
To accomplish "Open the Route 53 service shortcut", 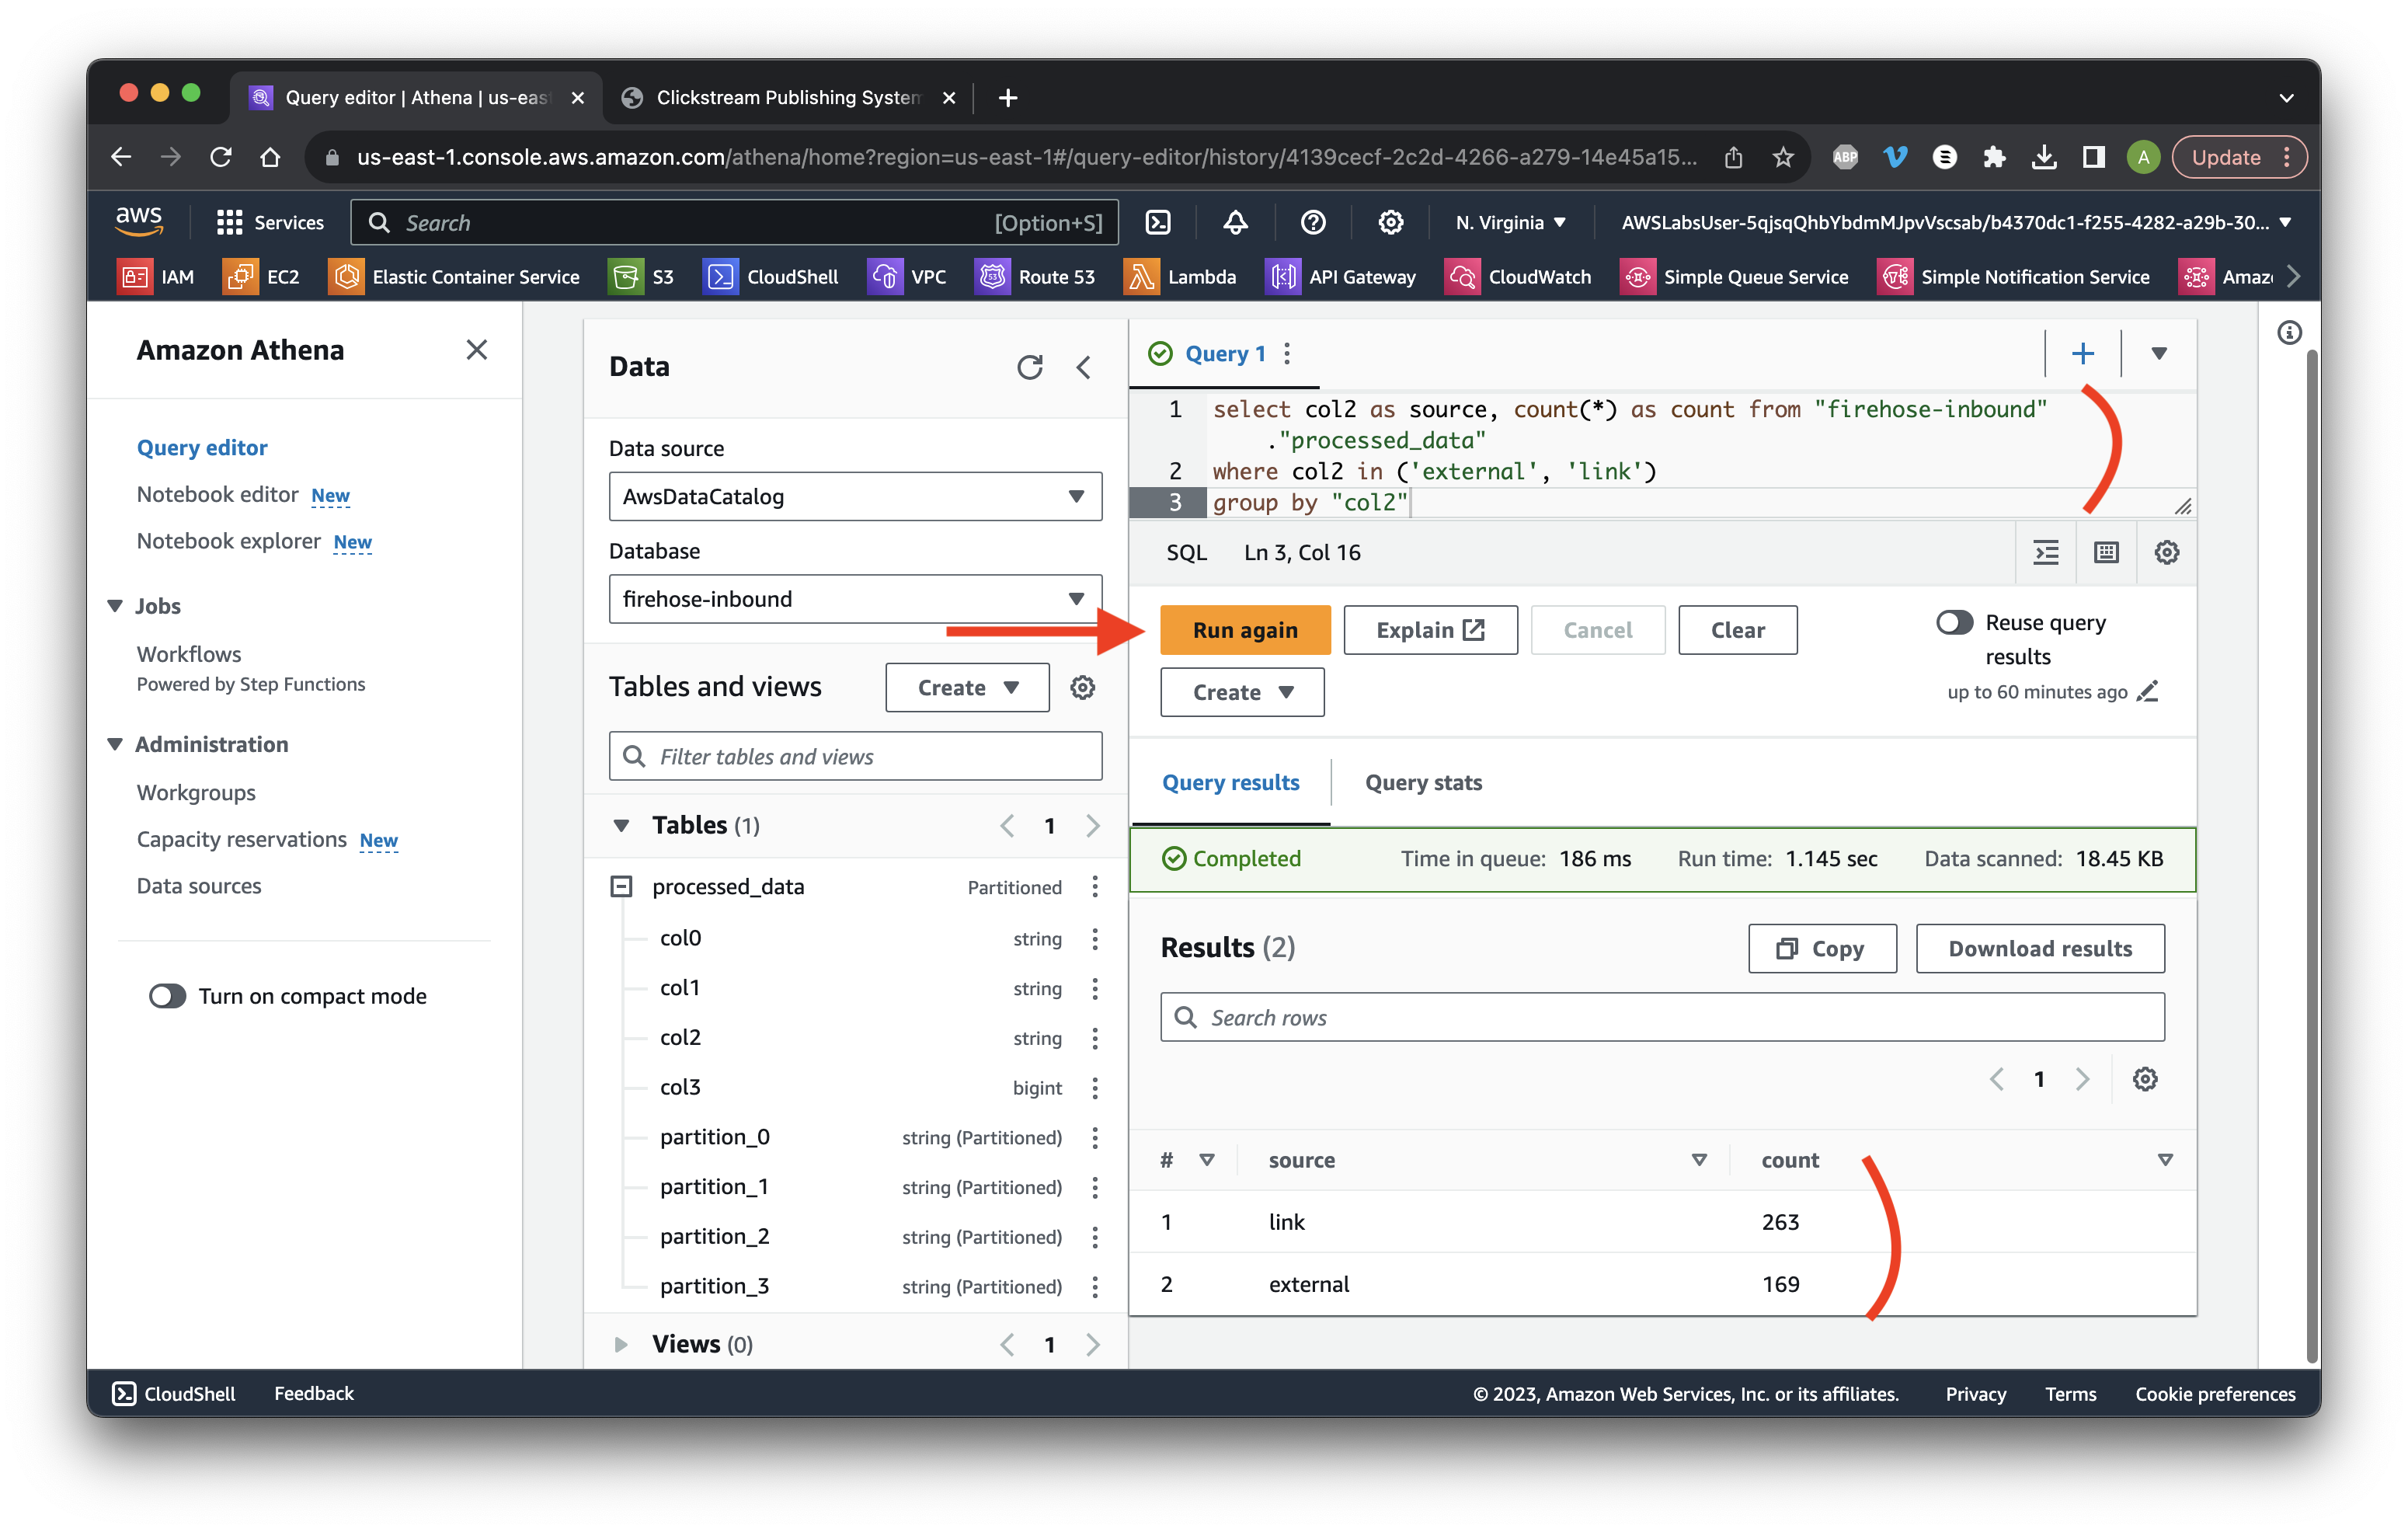I will pyautogui.click(x=1035, y=277).
